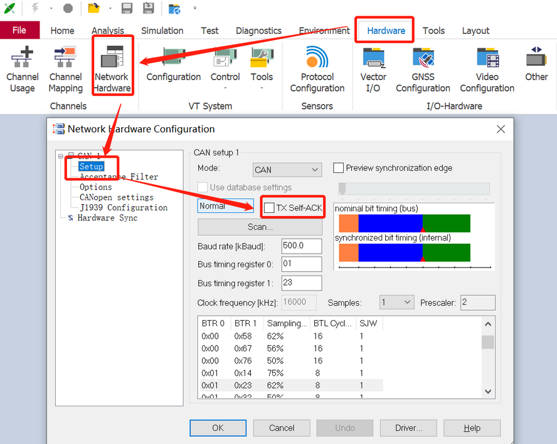
Task: Switch to the Hardware ribbon tab
Action: point(386,31)
